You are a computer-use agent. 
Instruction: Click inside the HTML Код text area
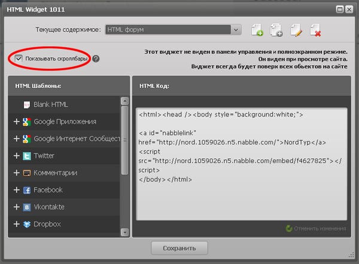tap(242, 191)
